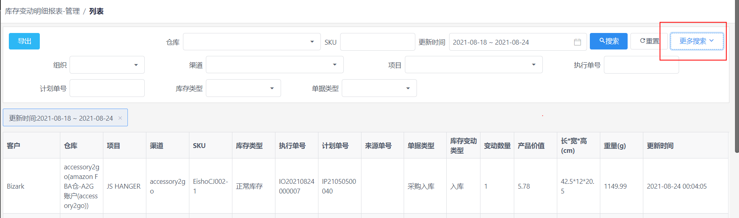The width and height of the screenshot is (739, 218).
Task: Click the IO20210824000007 cell
Action: (x=296, y=186)
